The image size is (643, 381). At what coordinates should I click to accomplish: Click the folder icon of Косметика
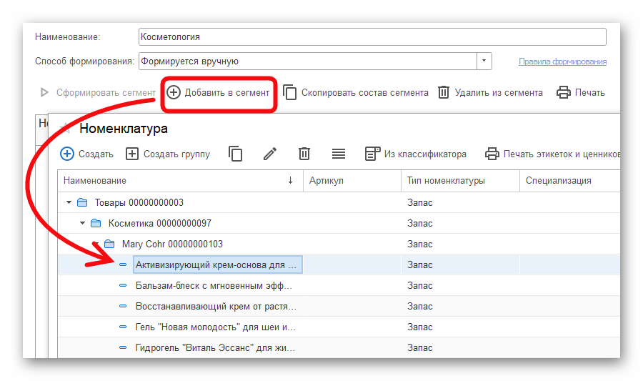[x=96, y=223]
